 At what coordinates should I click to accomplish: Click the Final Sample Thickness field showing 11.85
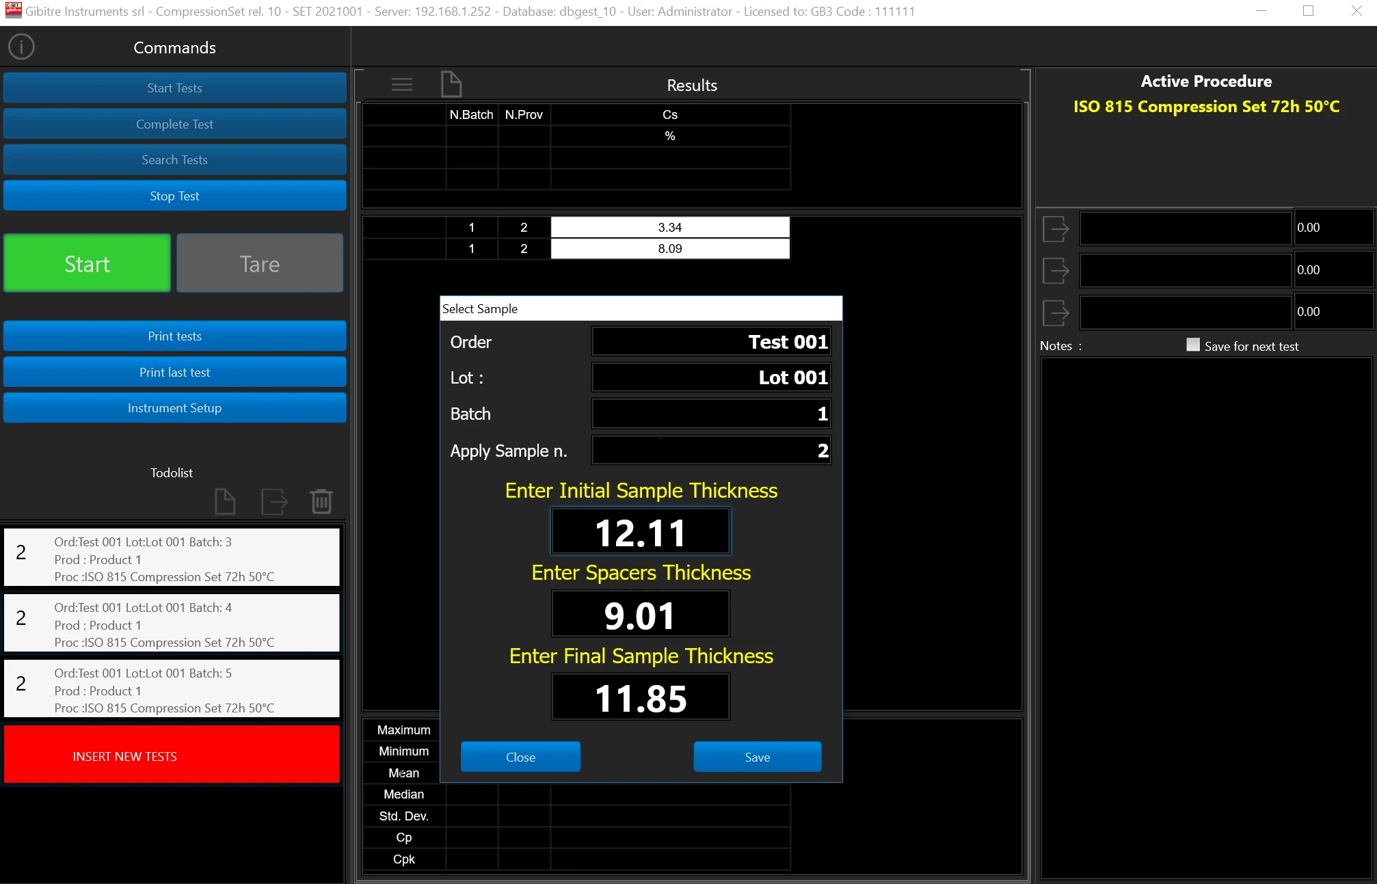[641, 698]
